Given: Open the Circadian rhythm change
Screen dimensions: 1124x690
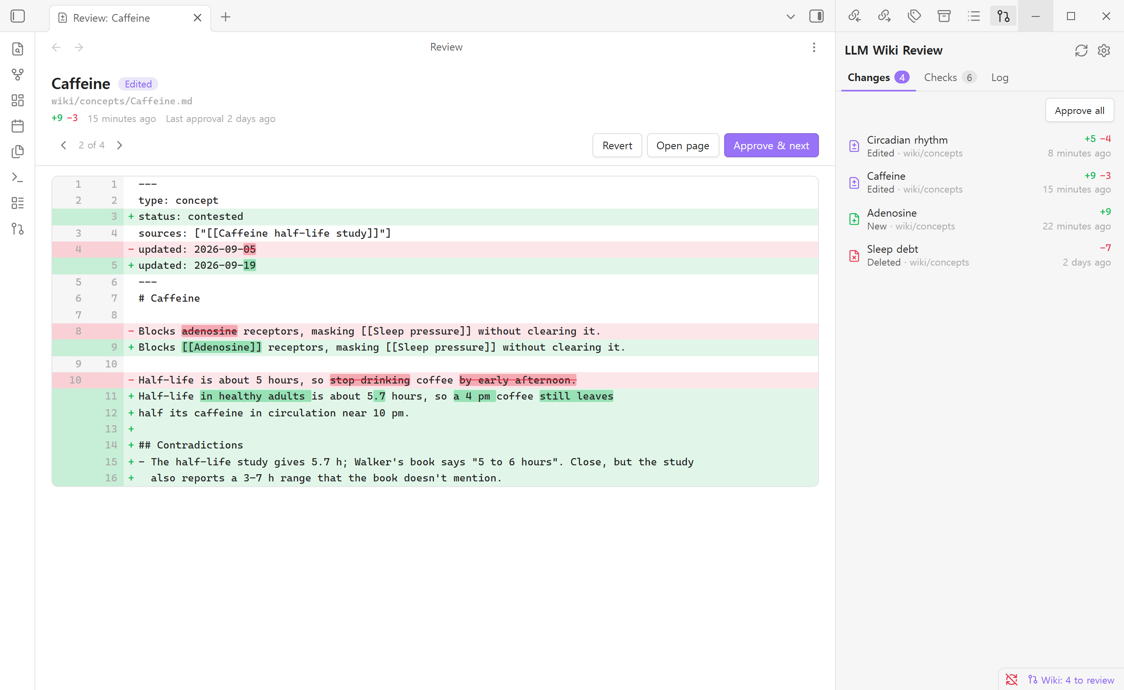Looking at the screenshot, I should [979, 146].
